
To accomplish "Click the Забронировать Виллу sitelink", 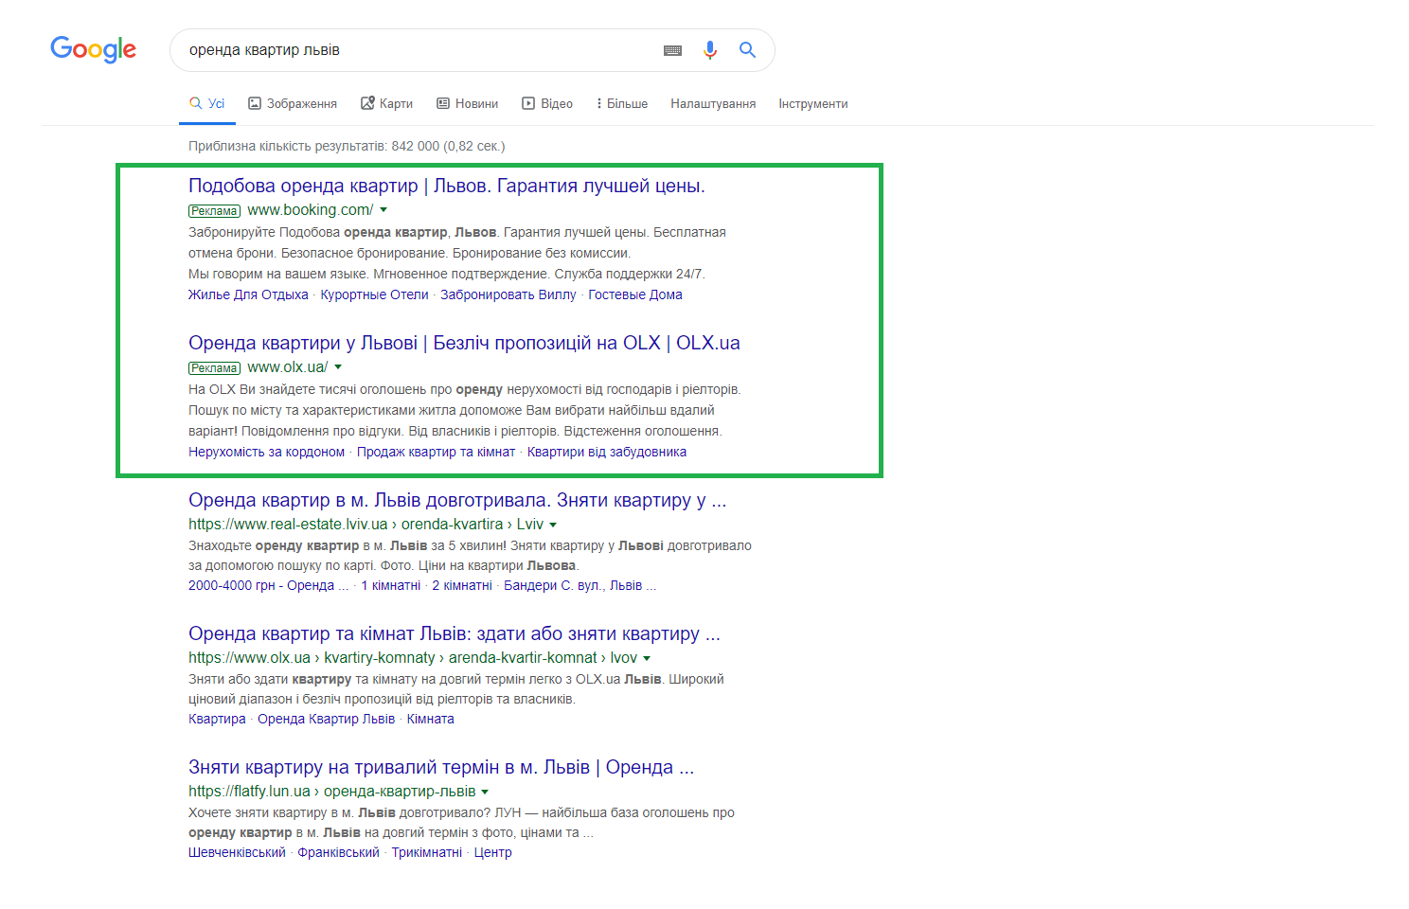I will [508, 294].
